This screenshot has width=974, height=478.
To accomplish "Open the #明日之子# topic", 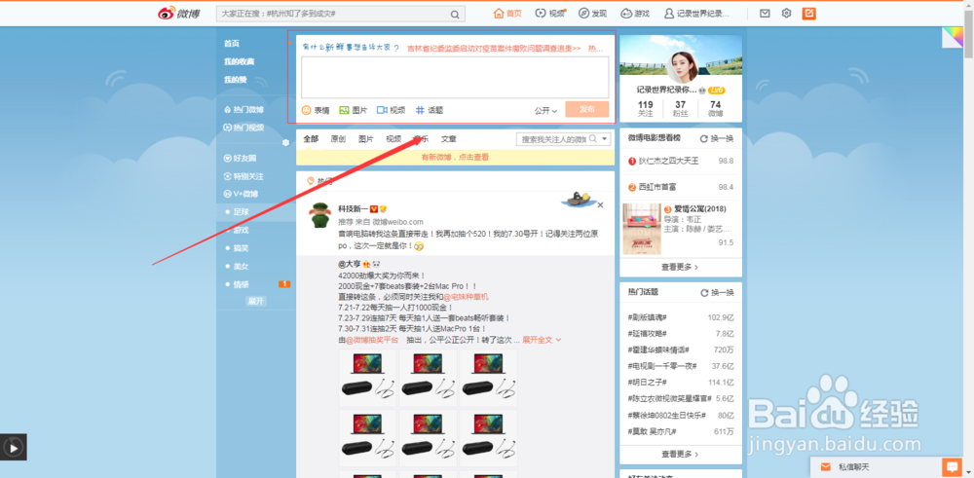I will coord(648,383).
